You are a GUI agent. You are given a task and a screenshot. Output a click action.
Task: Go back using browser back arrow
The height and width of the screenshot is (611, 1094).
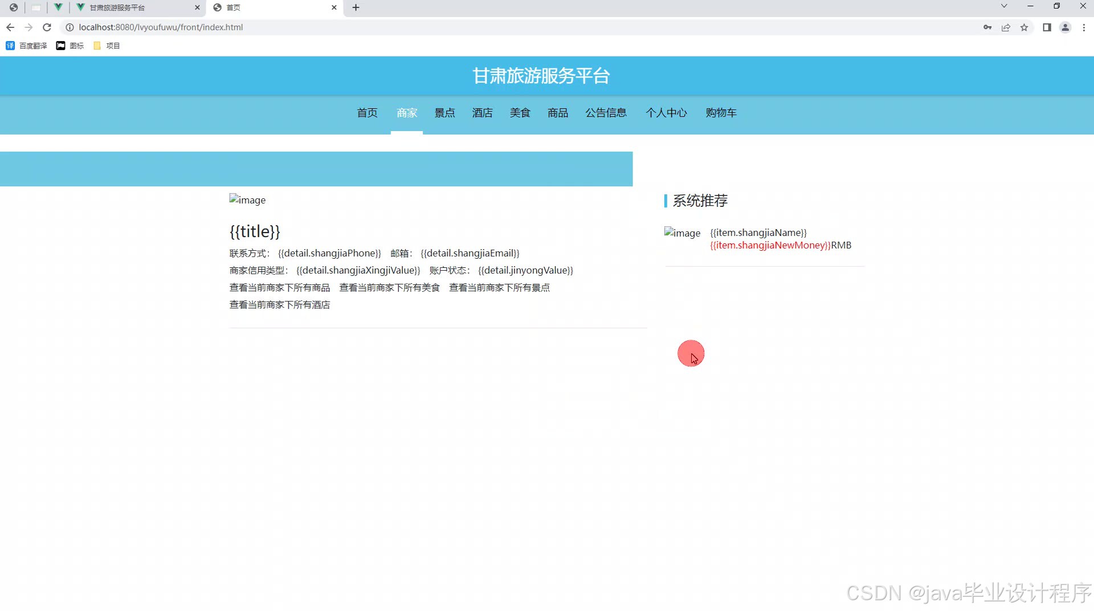click(x=10, y=27)
